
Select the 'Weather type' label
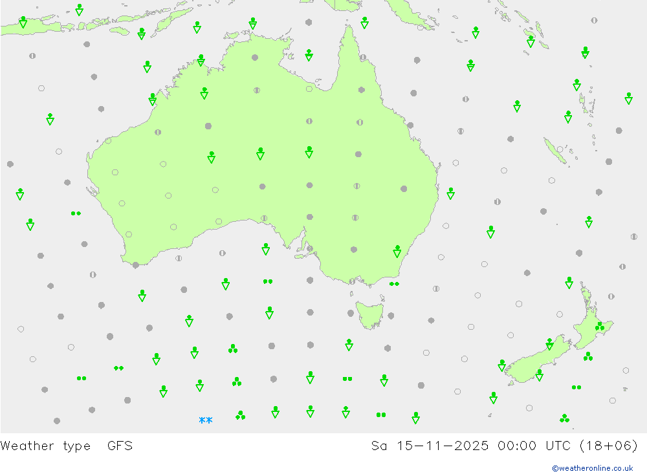pos(45,446)
